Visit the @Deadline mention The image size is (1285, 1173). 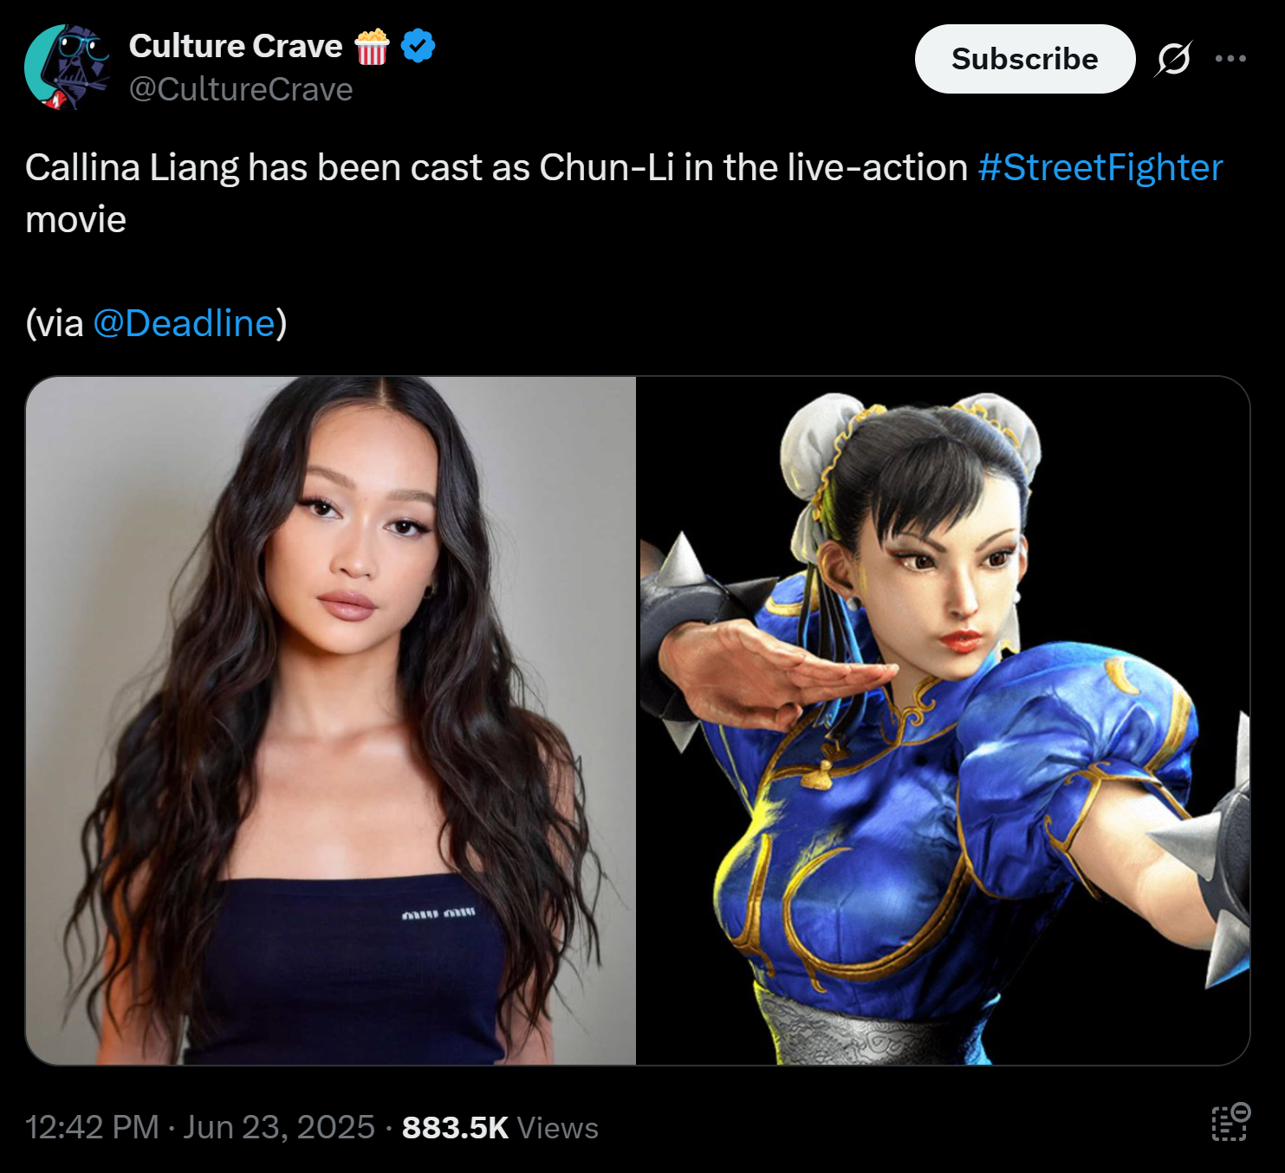(x=184, y=323)
